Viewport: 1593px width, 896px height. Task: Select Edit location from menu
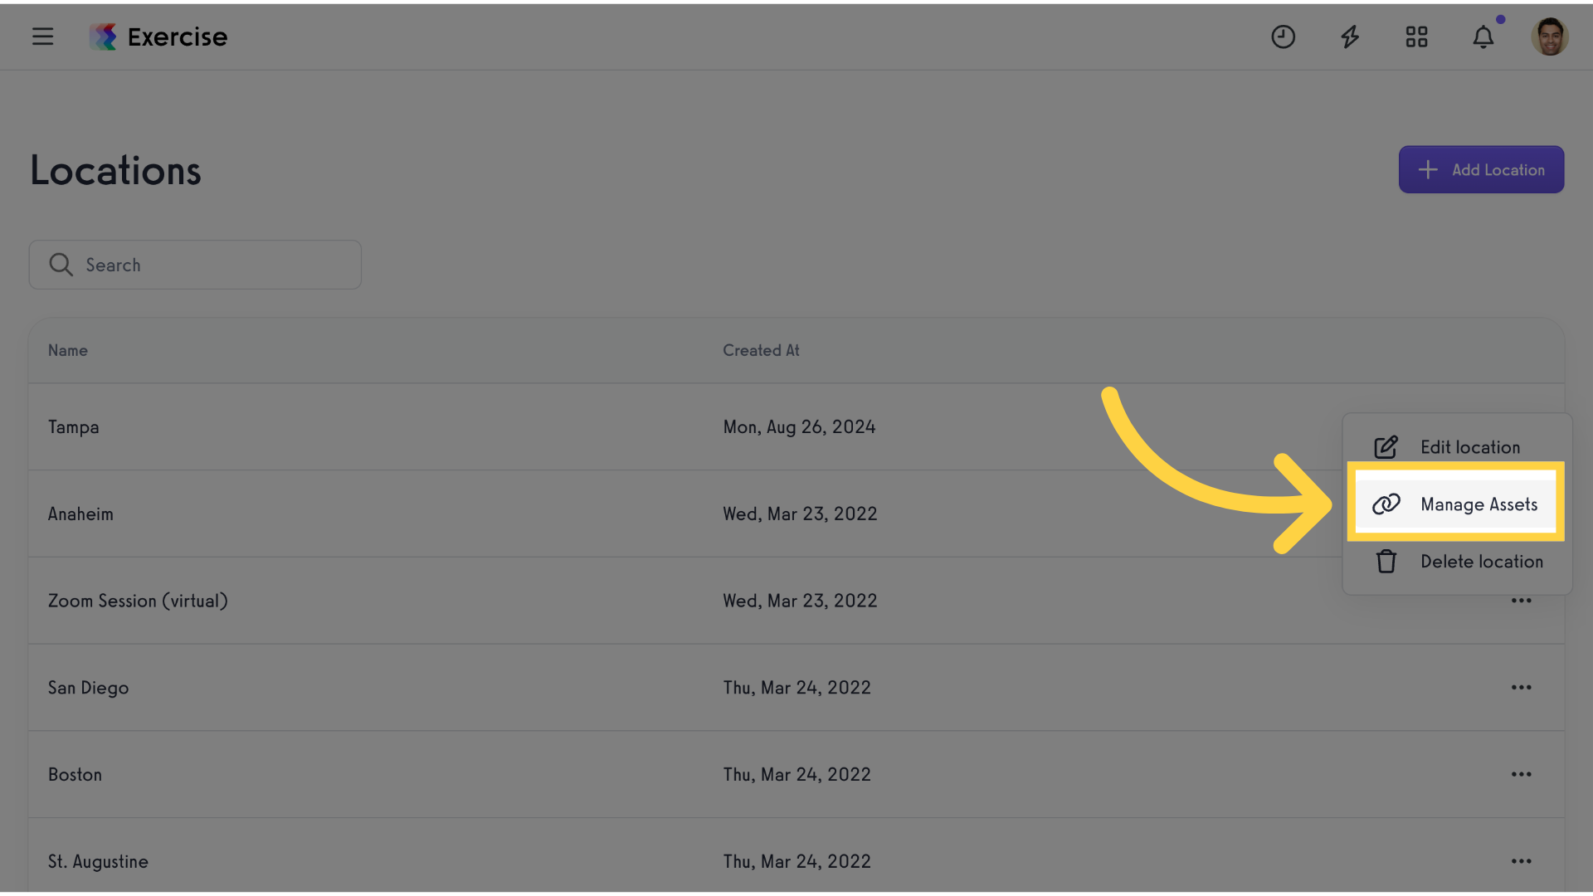pyautogui.click(x=1457, y=447)
